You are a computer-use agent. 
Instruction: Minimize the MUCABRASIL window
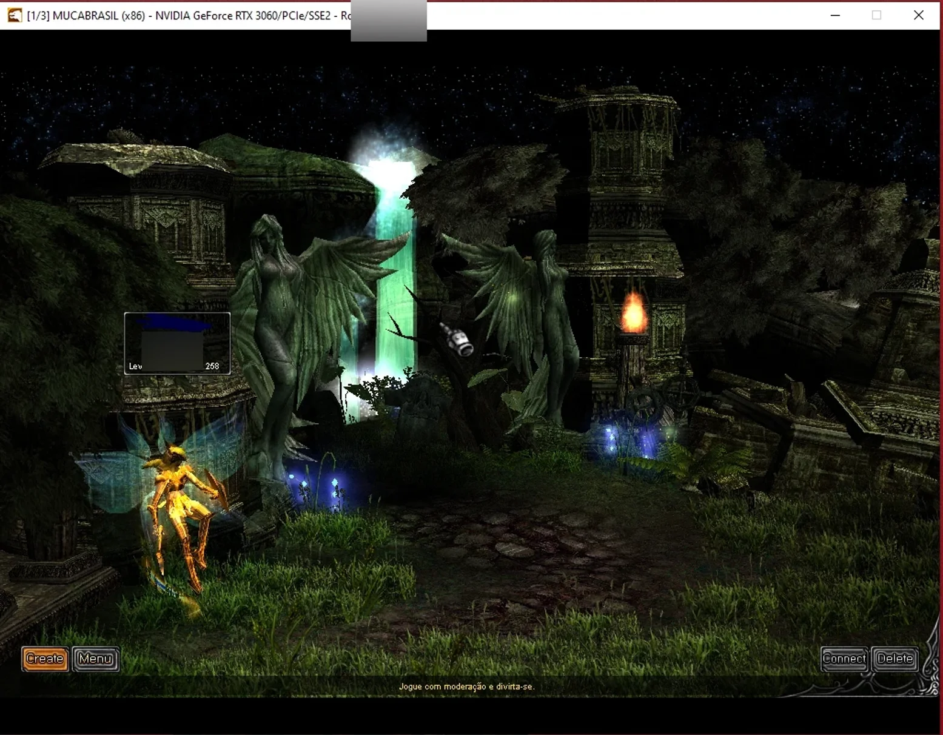pos(835,15)
